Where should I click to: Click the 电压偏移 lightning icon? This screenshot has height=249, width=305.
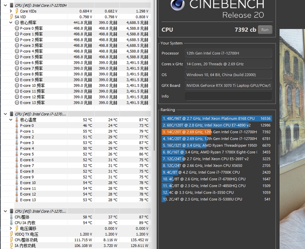point(17,229)
